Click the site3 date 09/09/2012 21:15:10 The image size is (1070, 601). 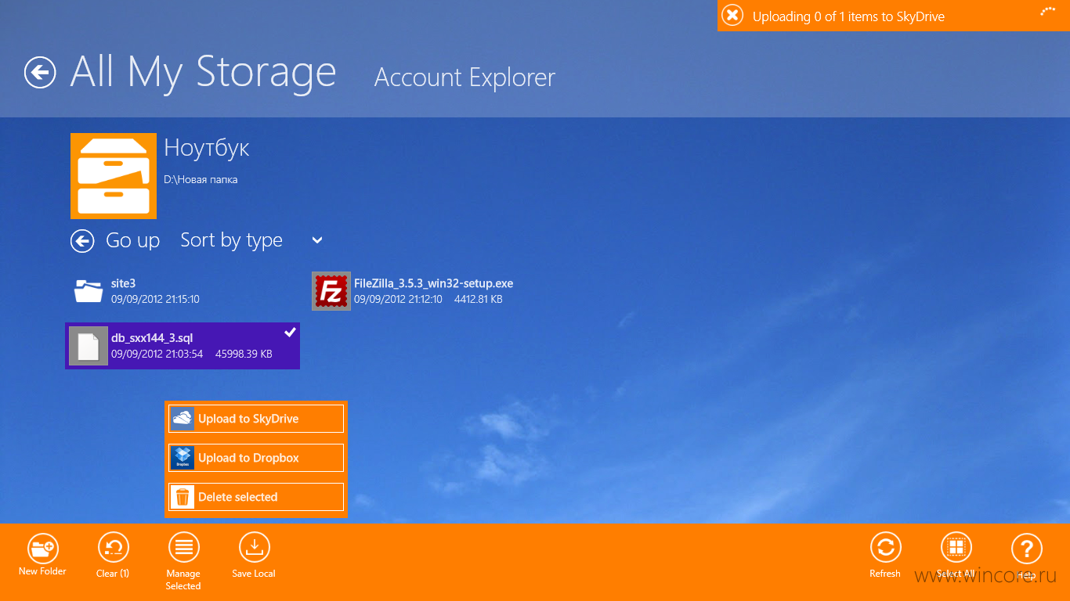(x=155, y=299)
